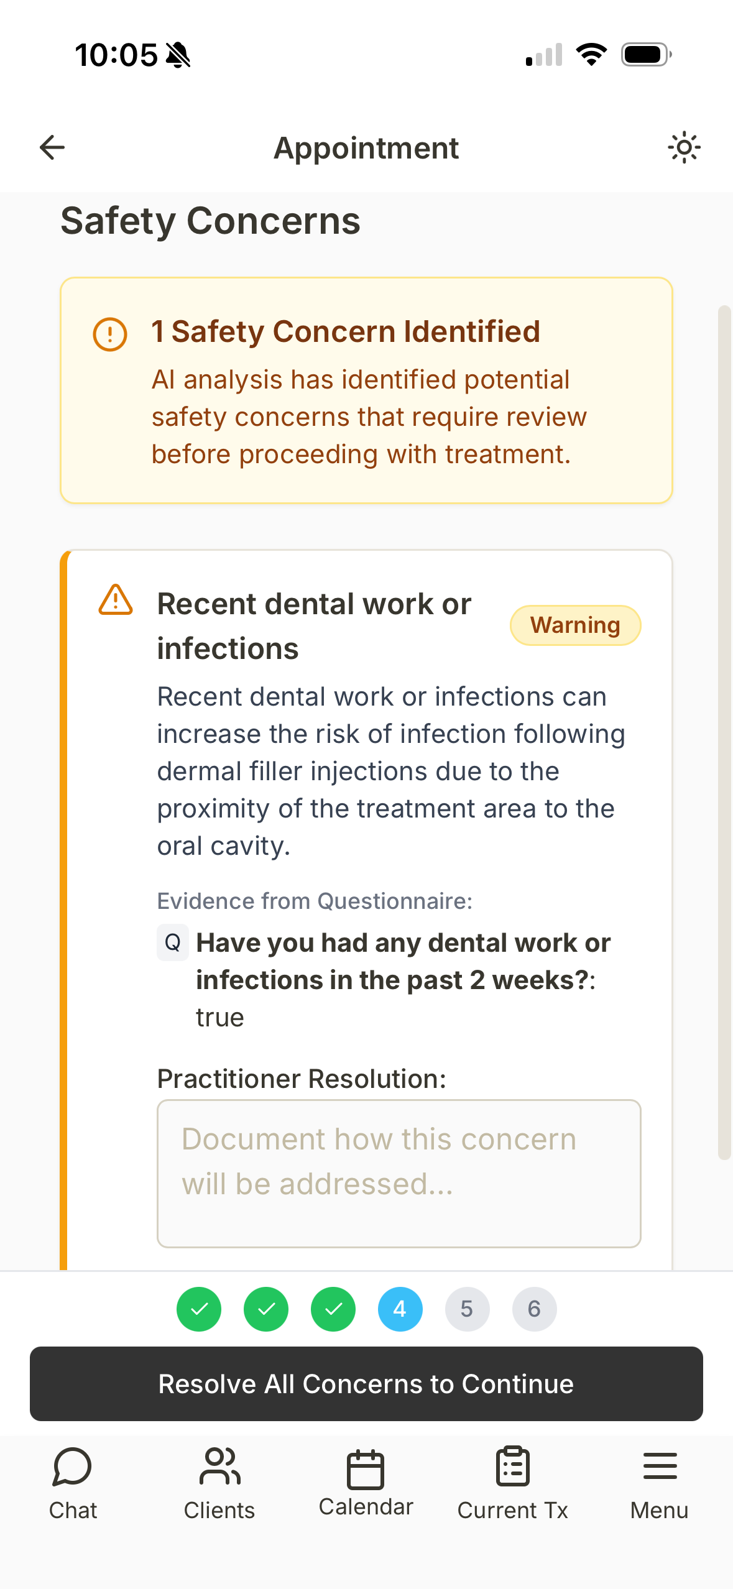Viewport: 733px width, 1589px height.
Task: Tap the Warning badge on the concern card
Action: pyautogui.click(x=574, y=625)
